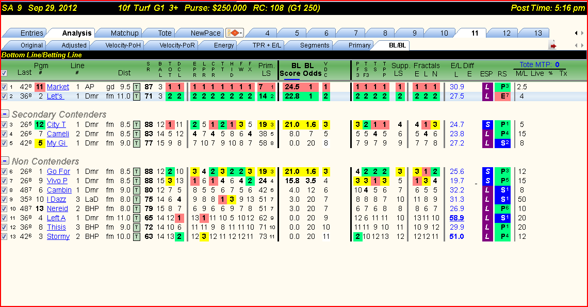588x307 pixels.
Task: Uncheck the checkbox for row 2 Let's
Action: click(4, 96)
